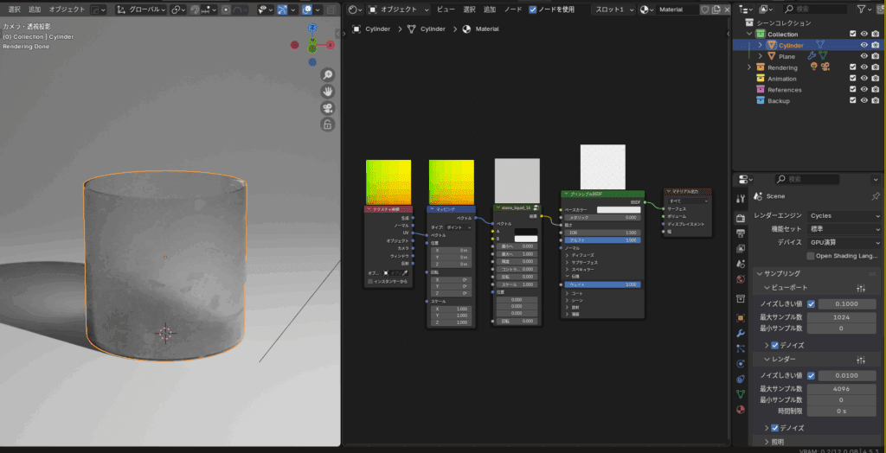This screenshot has height=453, width=886.
Task: Click the ベースカラー white color swatch
Action: 618,209
